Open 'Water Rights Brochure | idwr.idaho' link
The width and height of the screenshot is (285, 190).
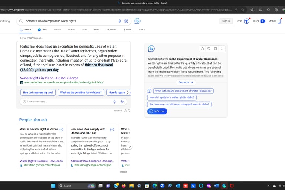[x=41, y=161]
